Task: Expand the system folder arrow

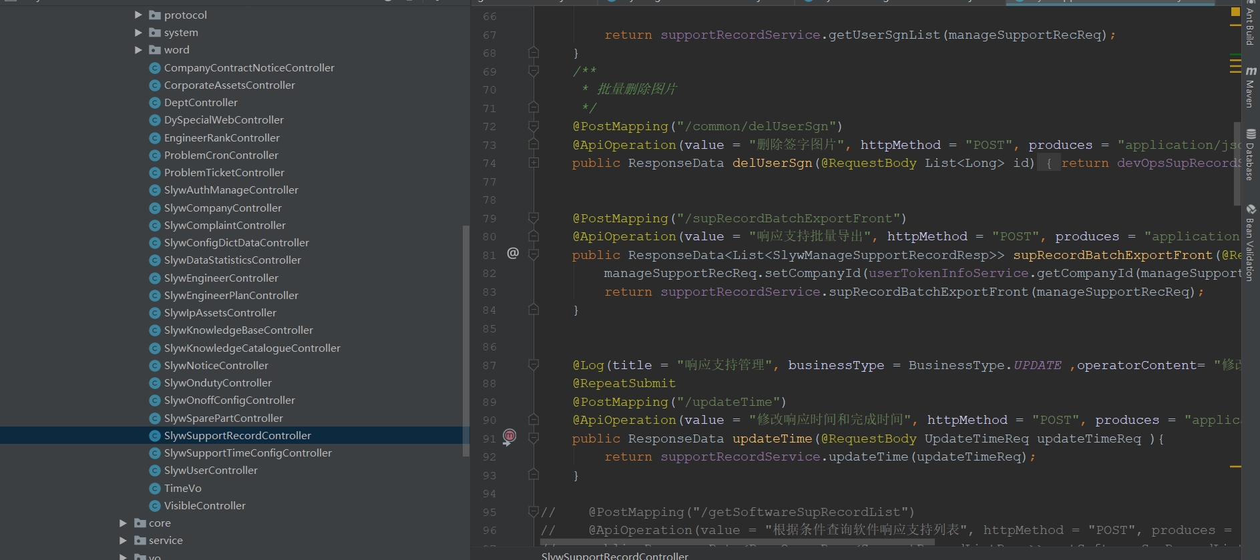Action: [x=138, y=32]
